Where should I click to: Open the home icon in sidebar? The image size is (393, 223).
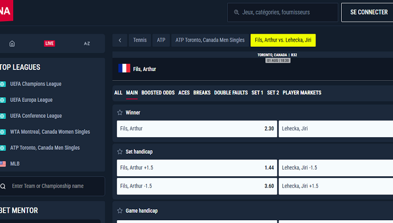12,44
